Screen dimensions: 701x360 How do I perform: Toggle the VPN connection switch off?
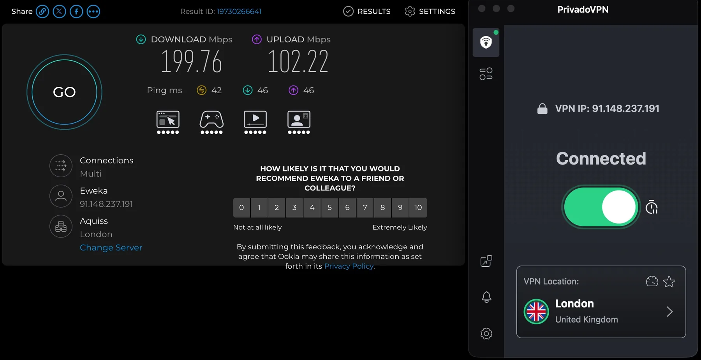click(601, 207)
